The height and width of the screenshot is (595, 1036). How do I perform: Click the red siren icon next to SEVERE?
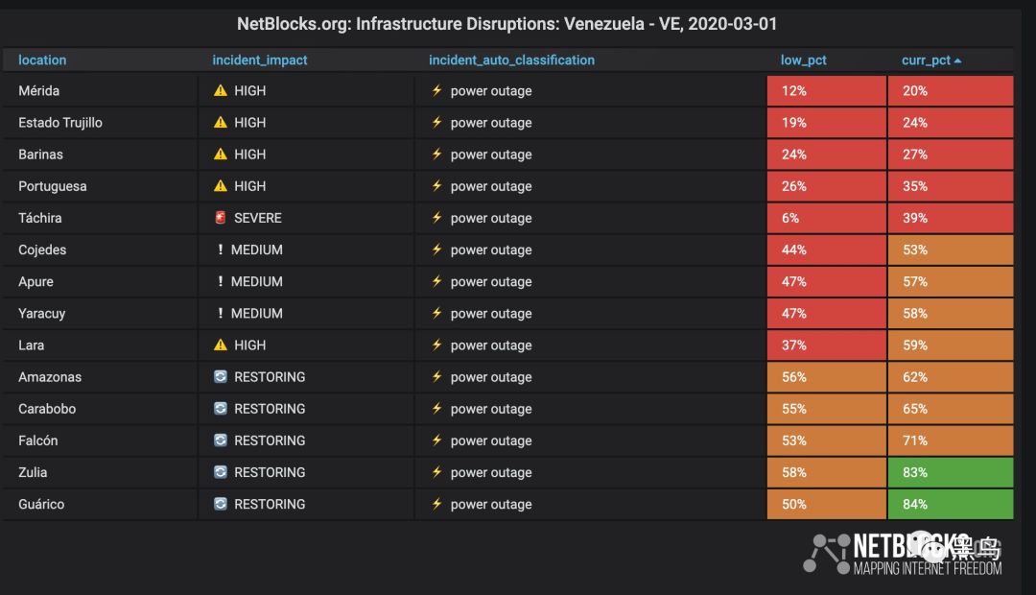click(x=221, y=218)
